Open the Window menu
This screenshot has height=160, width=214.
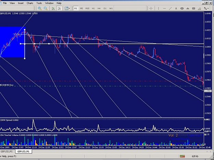click(x=49, y=3)
